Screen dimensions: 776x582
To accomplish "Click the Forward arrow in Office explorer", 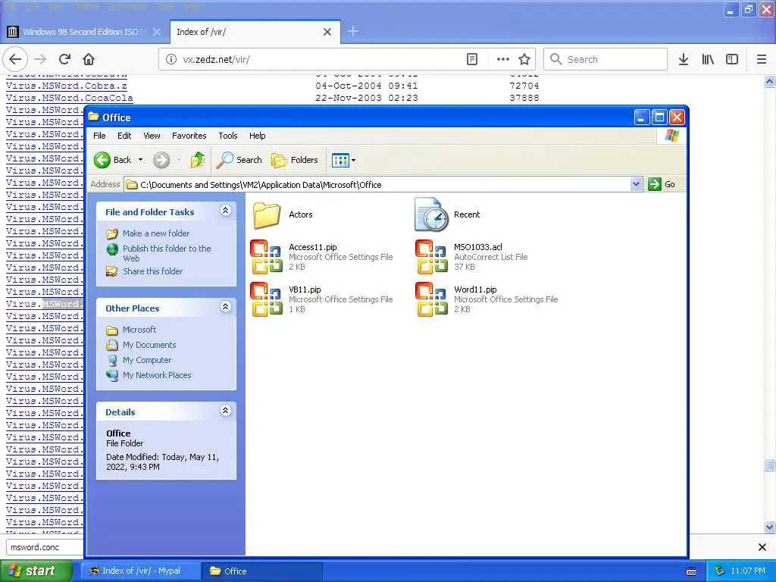I will pos(161,160).
